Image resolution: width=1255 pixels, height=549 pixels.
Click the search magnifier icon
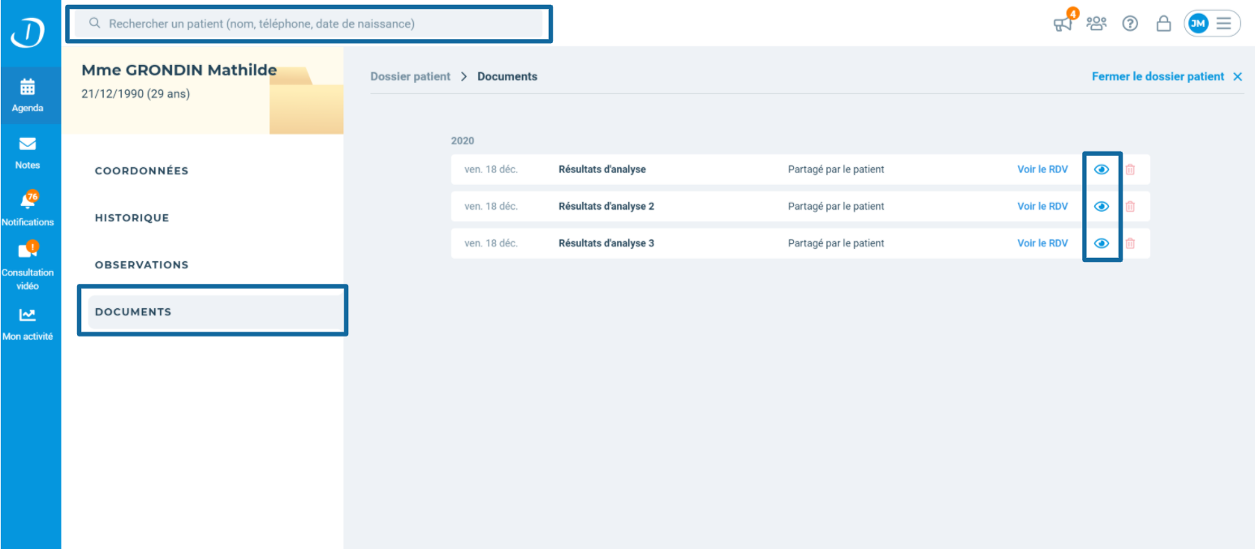coord(95,24)
